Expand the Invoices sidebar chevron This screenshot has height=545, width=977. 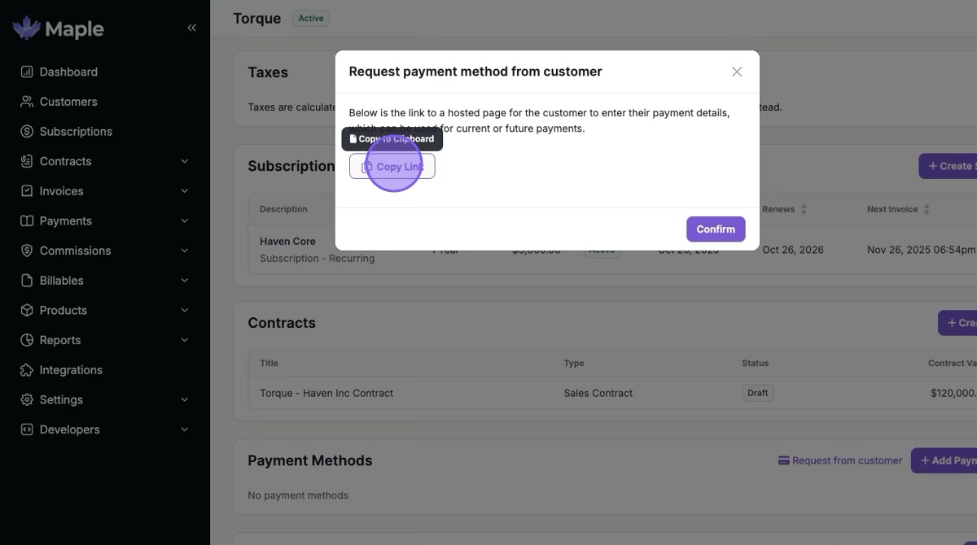pos(185,191)
